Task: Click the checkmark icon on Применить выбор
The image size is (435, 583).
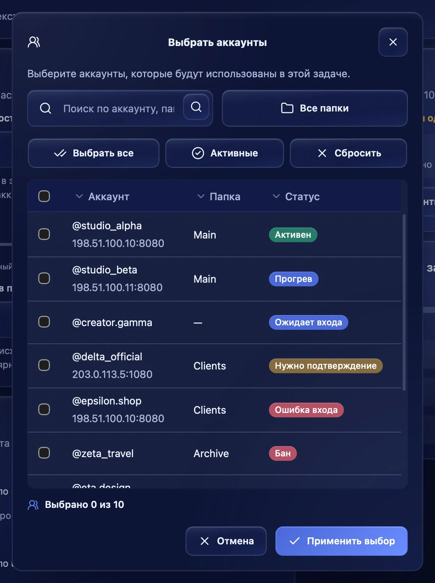Action: point(295,541)
